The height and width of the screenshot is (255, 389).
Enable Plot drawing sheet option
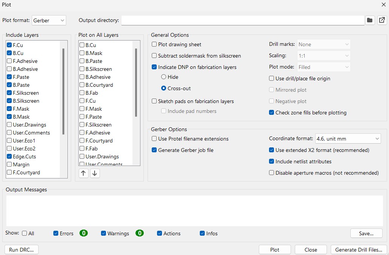pyautogui.click(x=154, y=44)
